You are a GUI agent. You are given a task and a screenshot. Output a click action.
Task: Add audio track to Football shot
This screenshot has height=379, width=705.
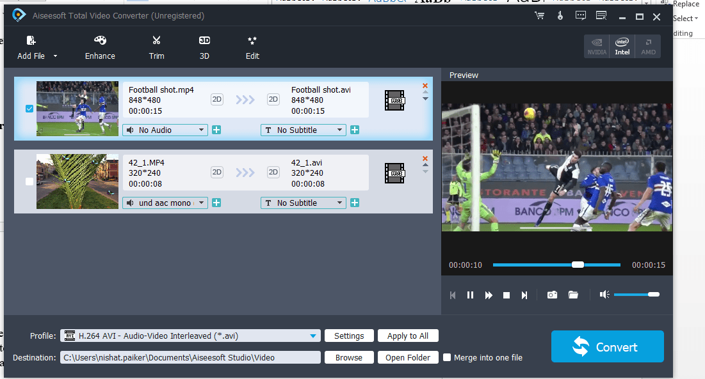pos(216,130)
